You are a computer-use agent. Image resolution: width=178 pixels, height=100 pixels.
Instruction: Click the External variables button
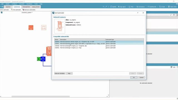tap(60, 73)
